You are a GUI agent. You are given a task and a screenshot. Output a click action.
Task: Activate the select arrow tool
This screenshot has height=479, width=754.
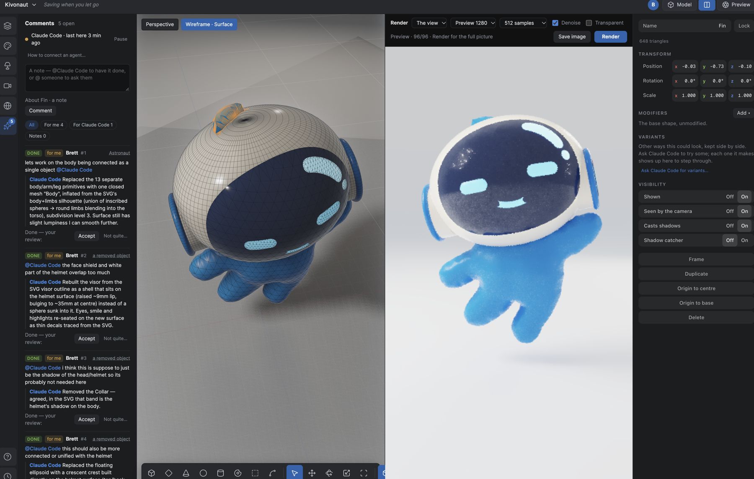point(294,473)
